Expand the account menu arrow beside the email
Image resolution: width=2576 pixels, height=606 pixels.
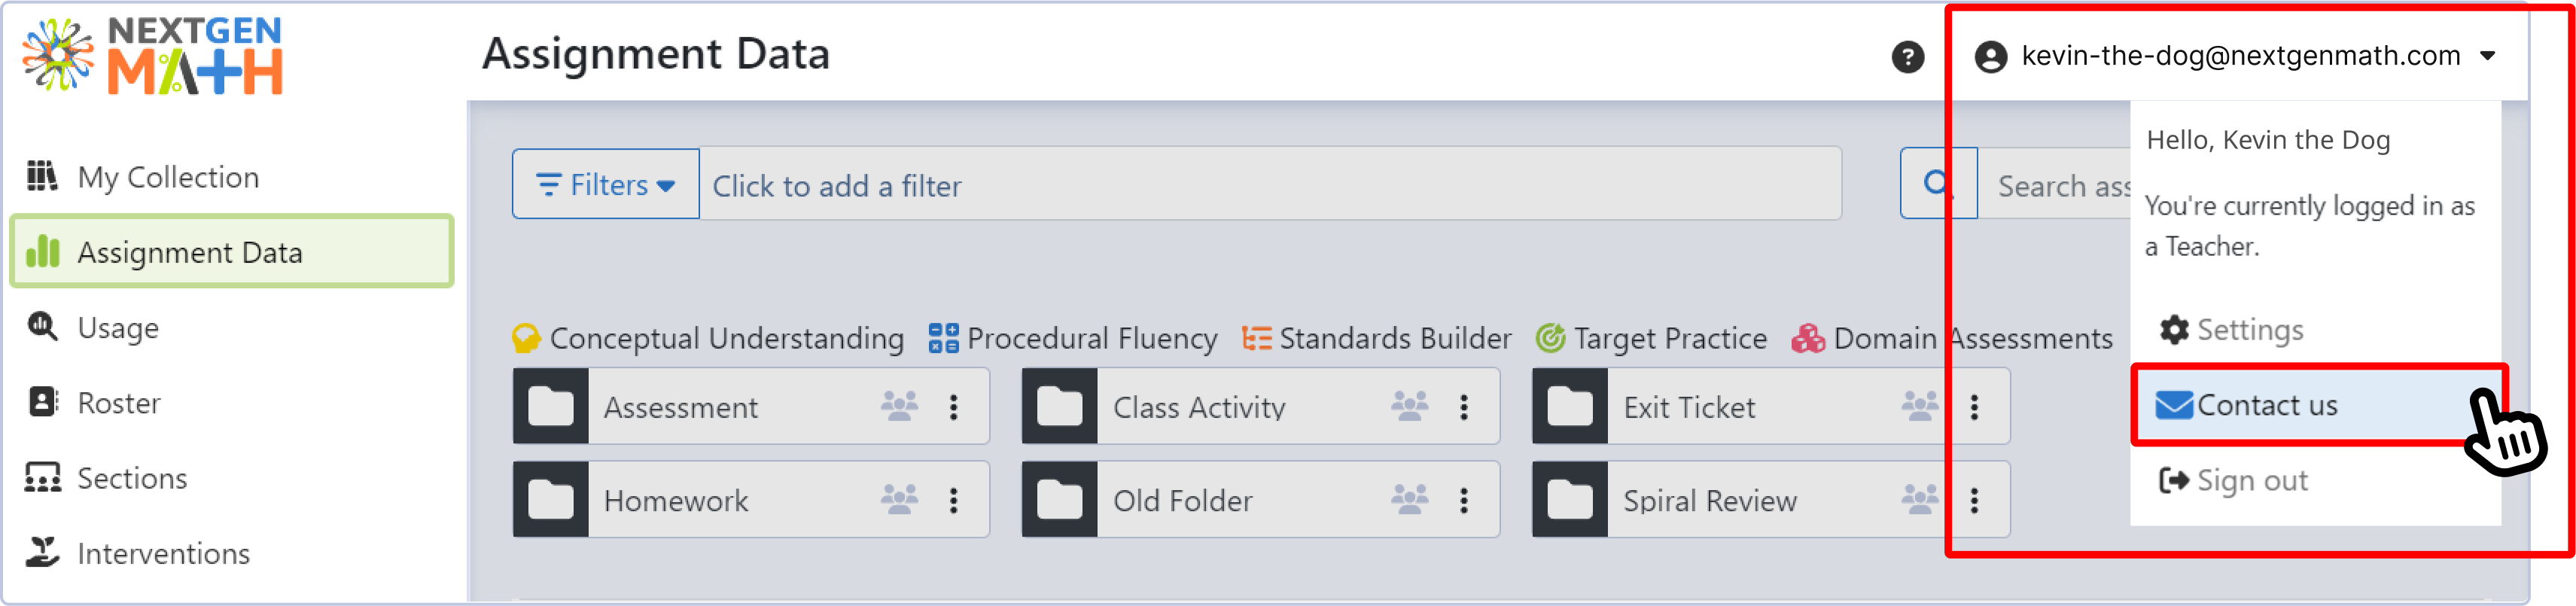click(x=2488, y=56)
